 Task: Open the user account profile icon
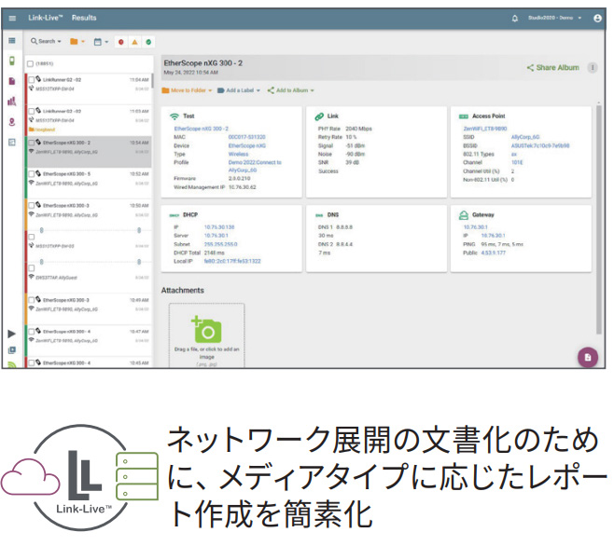click(x=597, y=18)
